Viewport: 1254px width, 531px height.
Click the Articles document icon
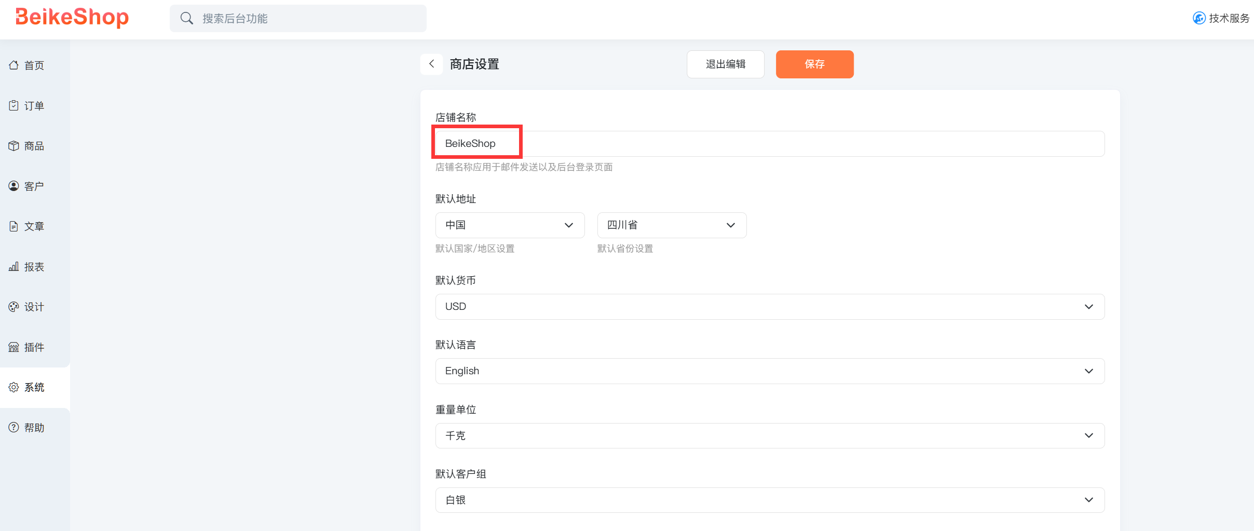pyautogui.click(x=14, y=226)
